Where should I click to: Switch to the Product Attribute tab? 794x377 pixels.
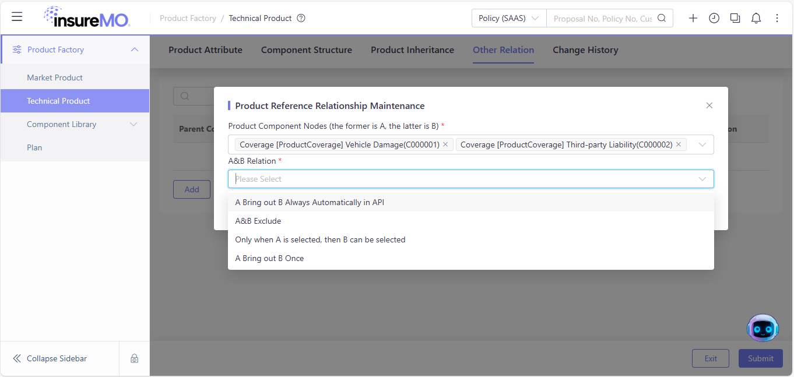(x=205, y=50)
